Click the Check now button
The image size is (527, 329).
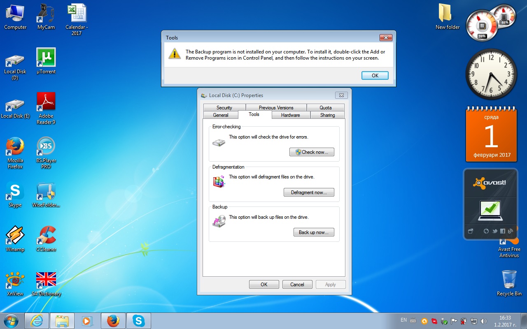coord(312,152)
